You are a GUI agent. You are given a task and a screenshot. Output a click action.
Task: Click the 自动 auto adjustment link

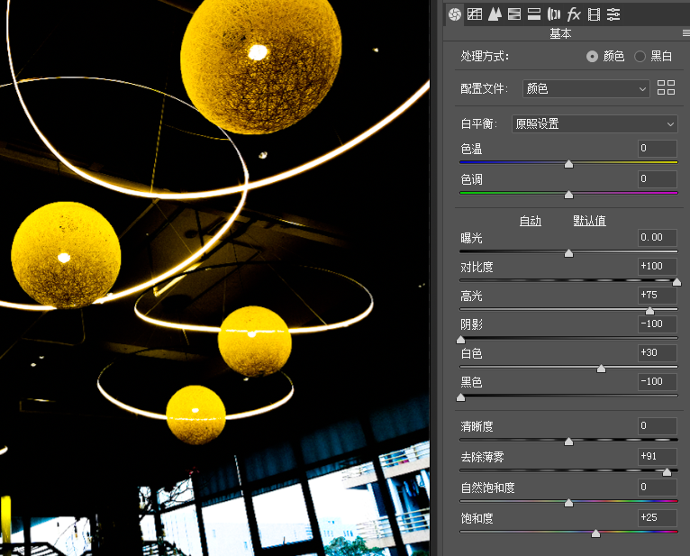tap(531, 221)
